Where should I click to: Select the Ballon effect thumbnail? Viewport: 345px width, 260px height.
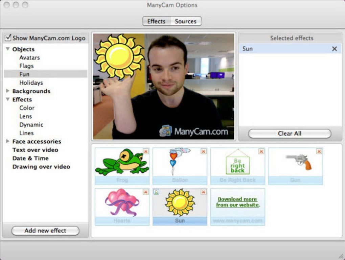pos(180,166)
